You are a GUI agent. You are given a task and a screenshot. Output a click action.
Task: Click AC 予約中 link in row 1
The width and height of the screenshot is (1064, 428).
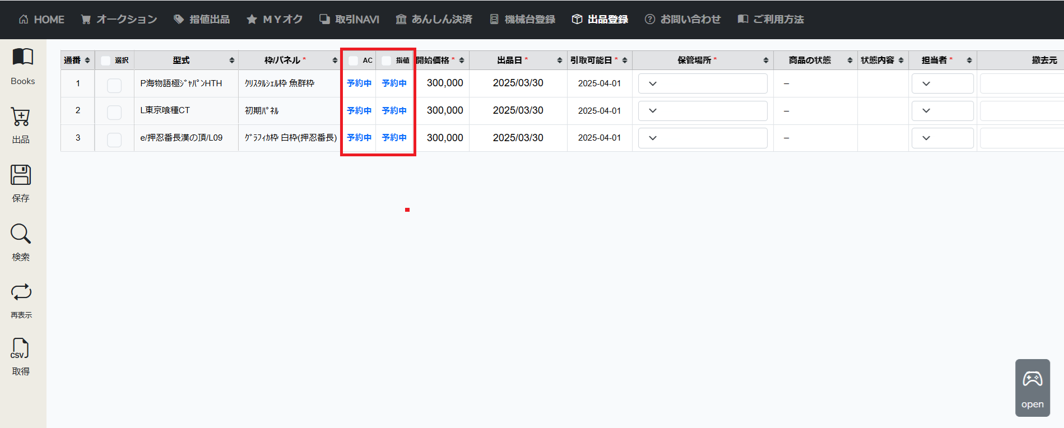coord(359,83)
